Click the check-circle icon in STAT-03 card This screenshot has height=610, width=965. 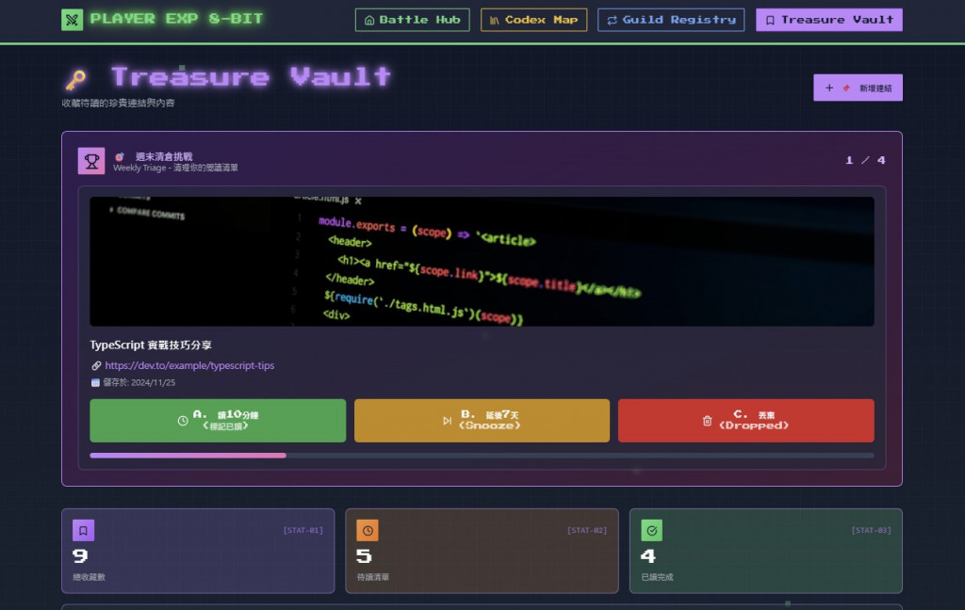click(652, 530)
